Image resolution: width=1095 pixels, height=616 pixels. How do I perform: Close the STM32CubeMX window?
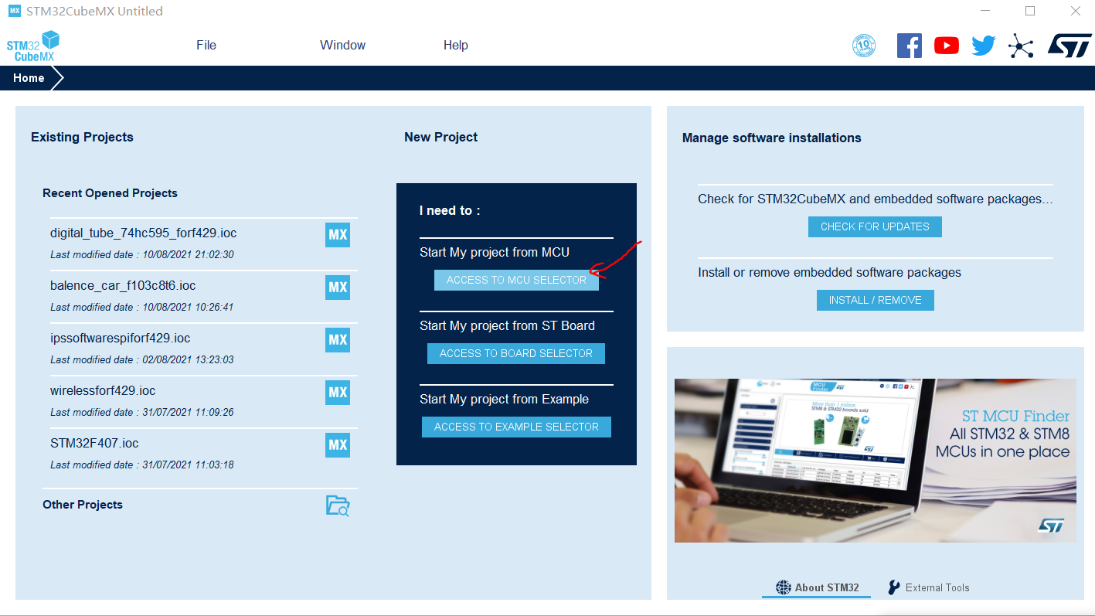click(1075, 11)
